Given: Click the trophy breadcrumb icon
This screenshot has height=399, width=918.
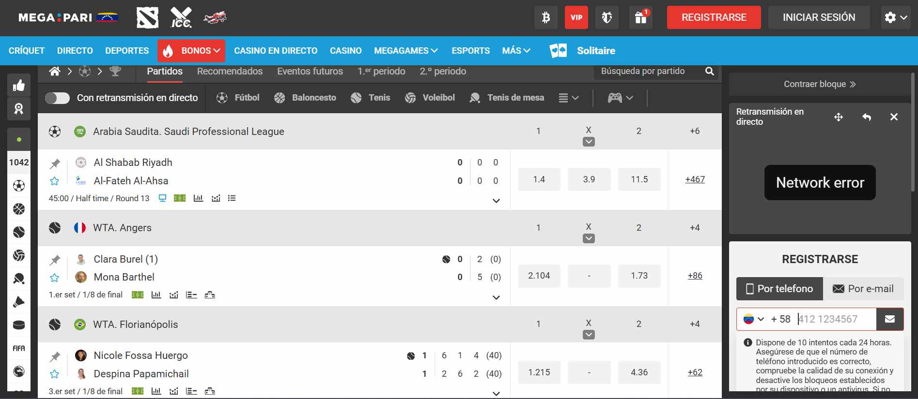Looking at the screenshot, I should click(x=115, y=72).
